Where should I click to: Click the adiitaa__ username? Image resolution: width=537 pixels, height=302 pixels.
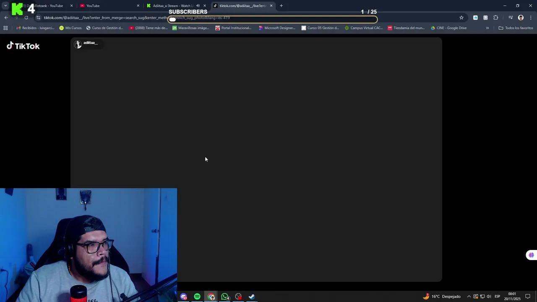[90, 43]
